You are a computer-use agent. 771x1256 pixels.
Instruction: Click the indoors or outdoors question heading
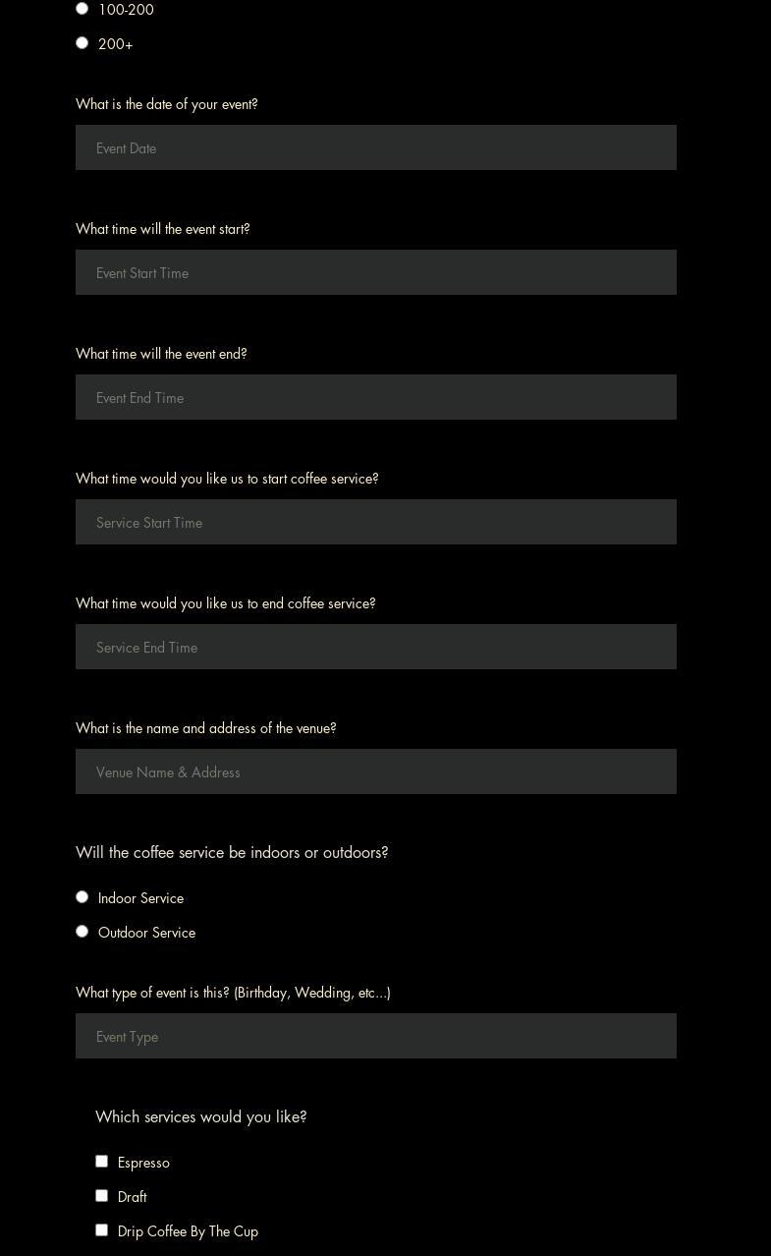click(232, 852)
